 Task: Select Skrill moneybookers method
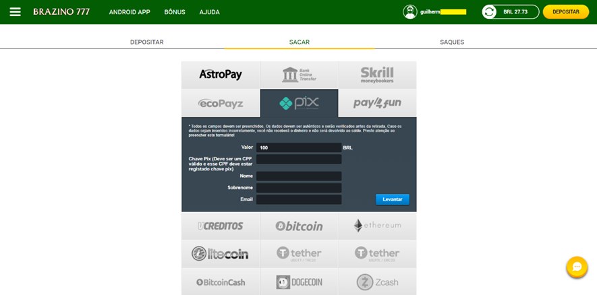[x=377, y=75]
